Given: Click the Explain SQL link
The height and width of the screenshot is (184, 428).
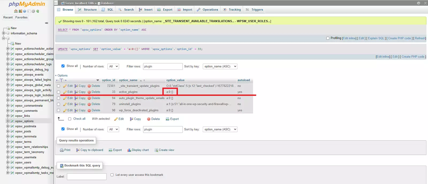Looking at the screenshot, I should pyautogui.click(x=376, y=38).
